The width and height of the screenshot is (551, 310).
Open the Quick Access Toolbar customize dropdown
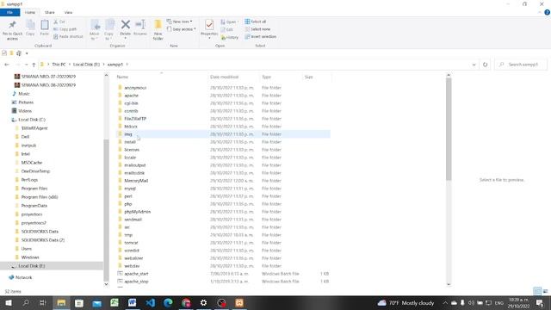(27, 53)
